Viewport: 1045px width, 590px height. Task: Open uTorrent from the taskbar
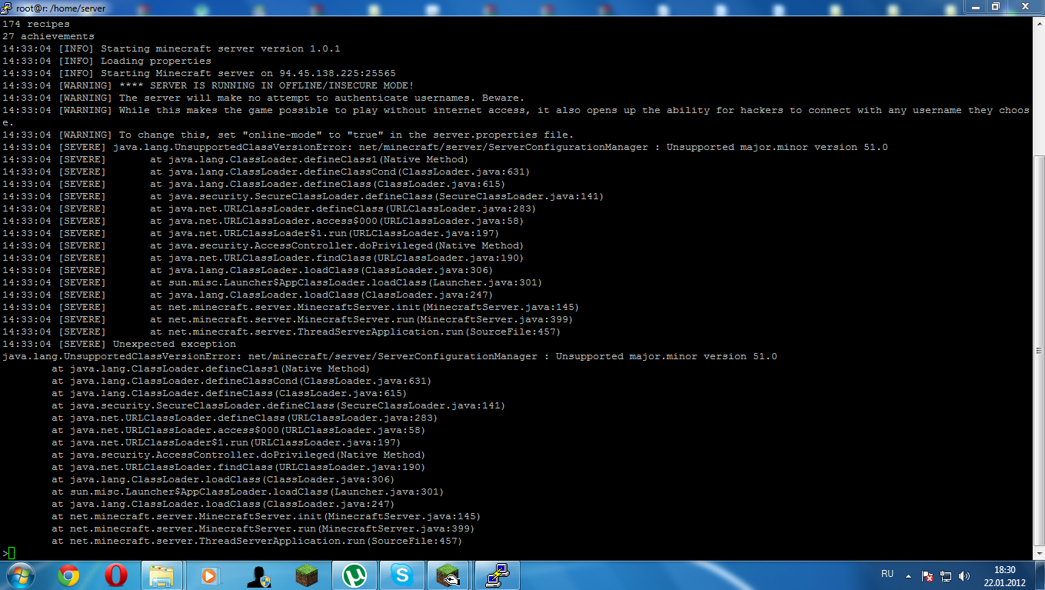pos(354,575)
